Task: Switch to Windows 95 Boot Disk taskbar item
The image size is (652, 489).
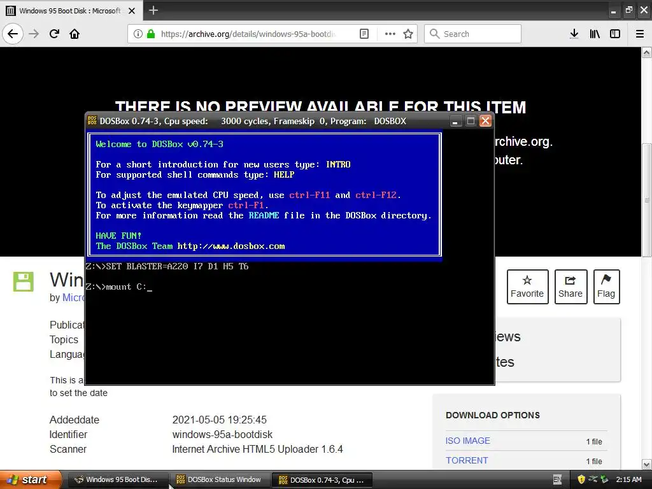Action: tap(118, 479)
